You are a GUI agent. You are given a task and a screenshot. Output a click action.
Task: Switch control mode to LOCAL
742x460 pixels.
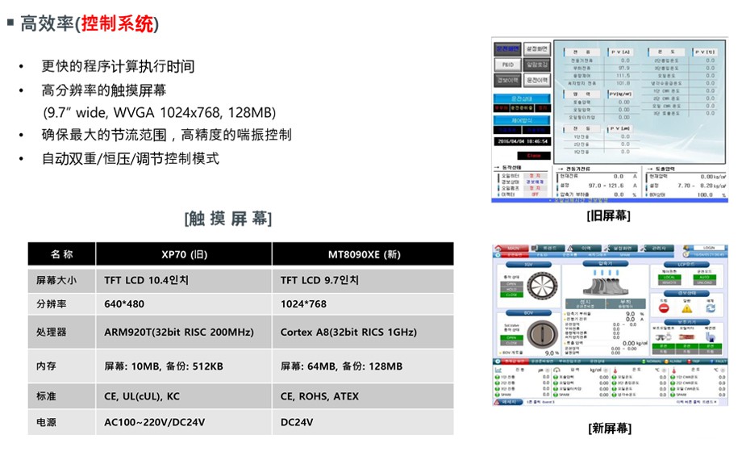[671, 278]
